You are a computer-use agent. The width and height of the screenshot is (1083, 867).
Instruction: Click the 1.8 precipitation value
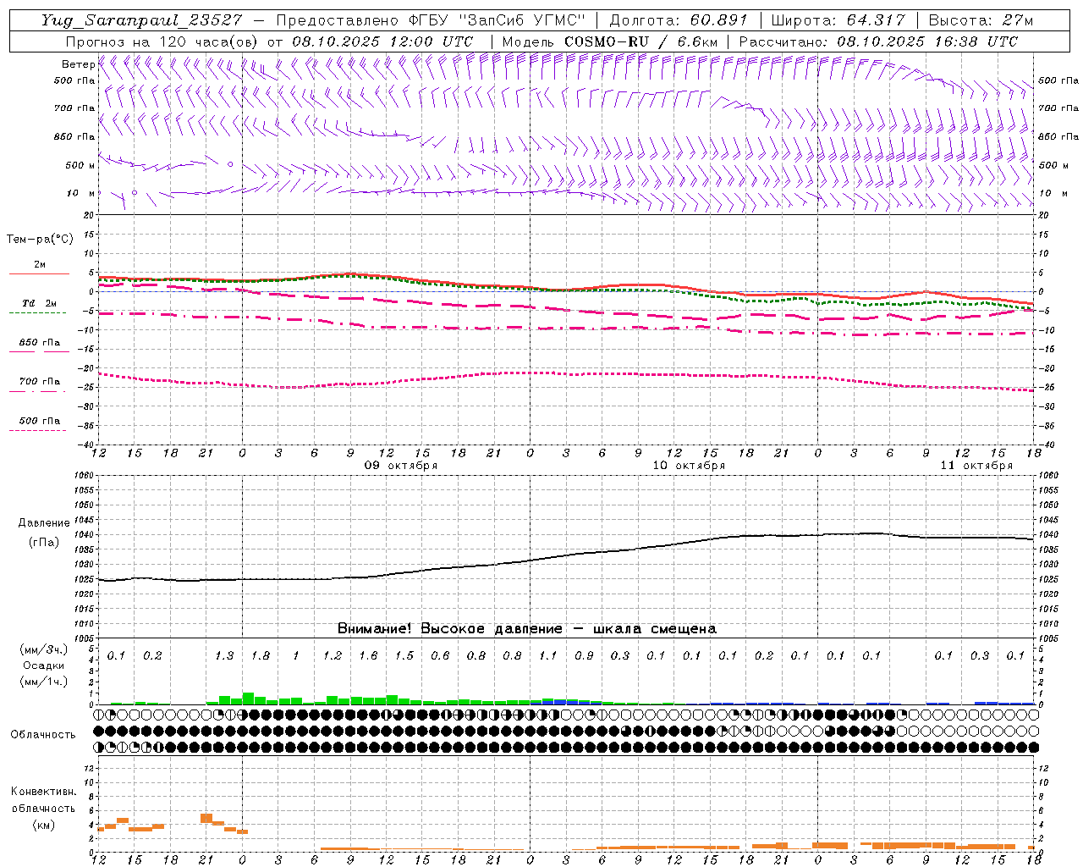tap(261, 656)
